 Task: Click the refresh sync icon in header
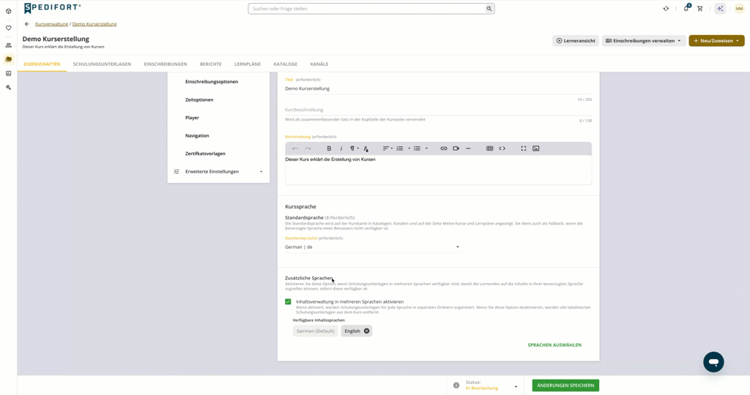point(666,9)
